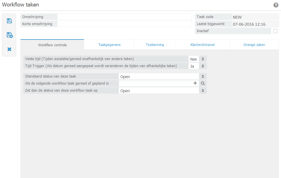Open the Vaste tijd Nee dropdown

203,59
